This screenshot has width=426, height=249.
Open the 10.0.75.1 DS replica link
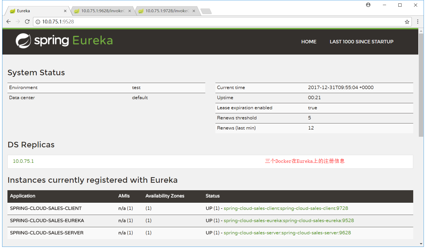pos(23,161)
